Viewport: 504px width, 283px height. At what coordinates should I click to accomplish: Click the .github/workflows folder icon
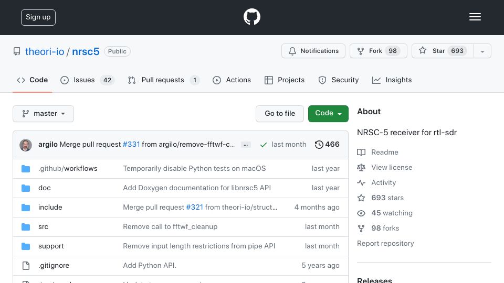[26, 169]
